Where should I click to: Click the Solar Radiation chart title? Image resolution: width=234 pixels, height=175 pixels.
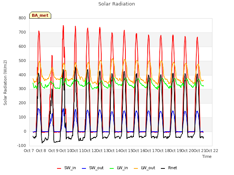click(x=117, y=4)
